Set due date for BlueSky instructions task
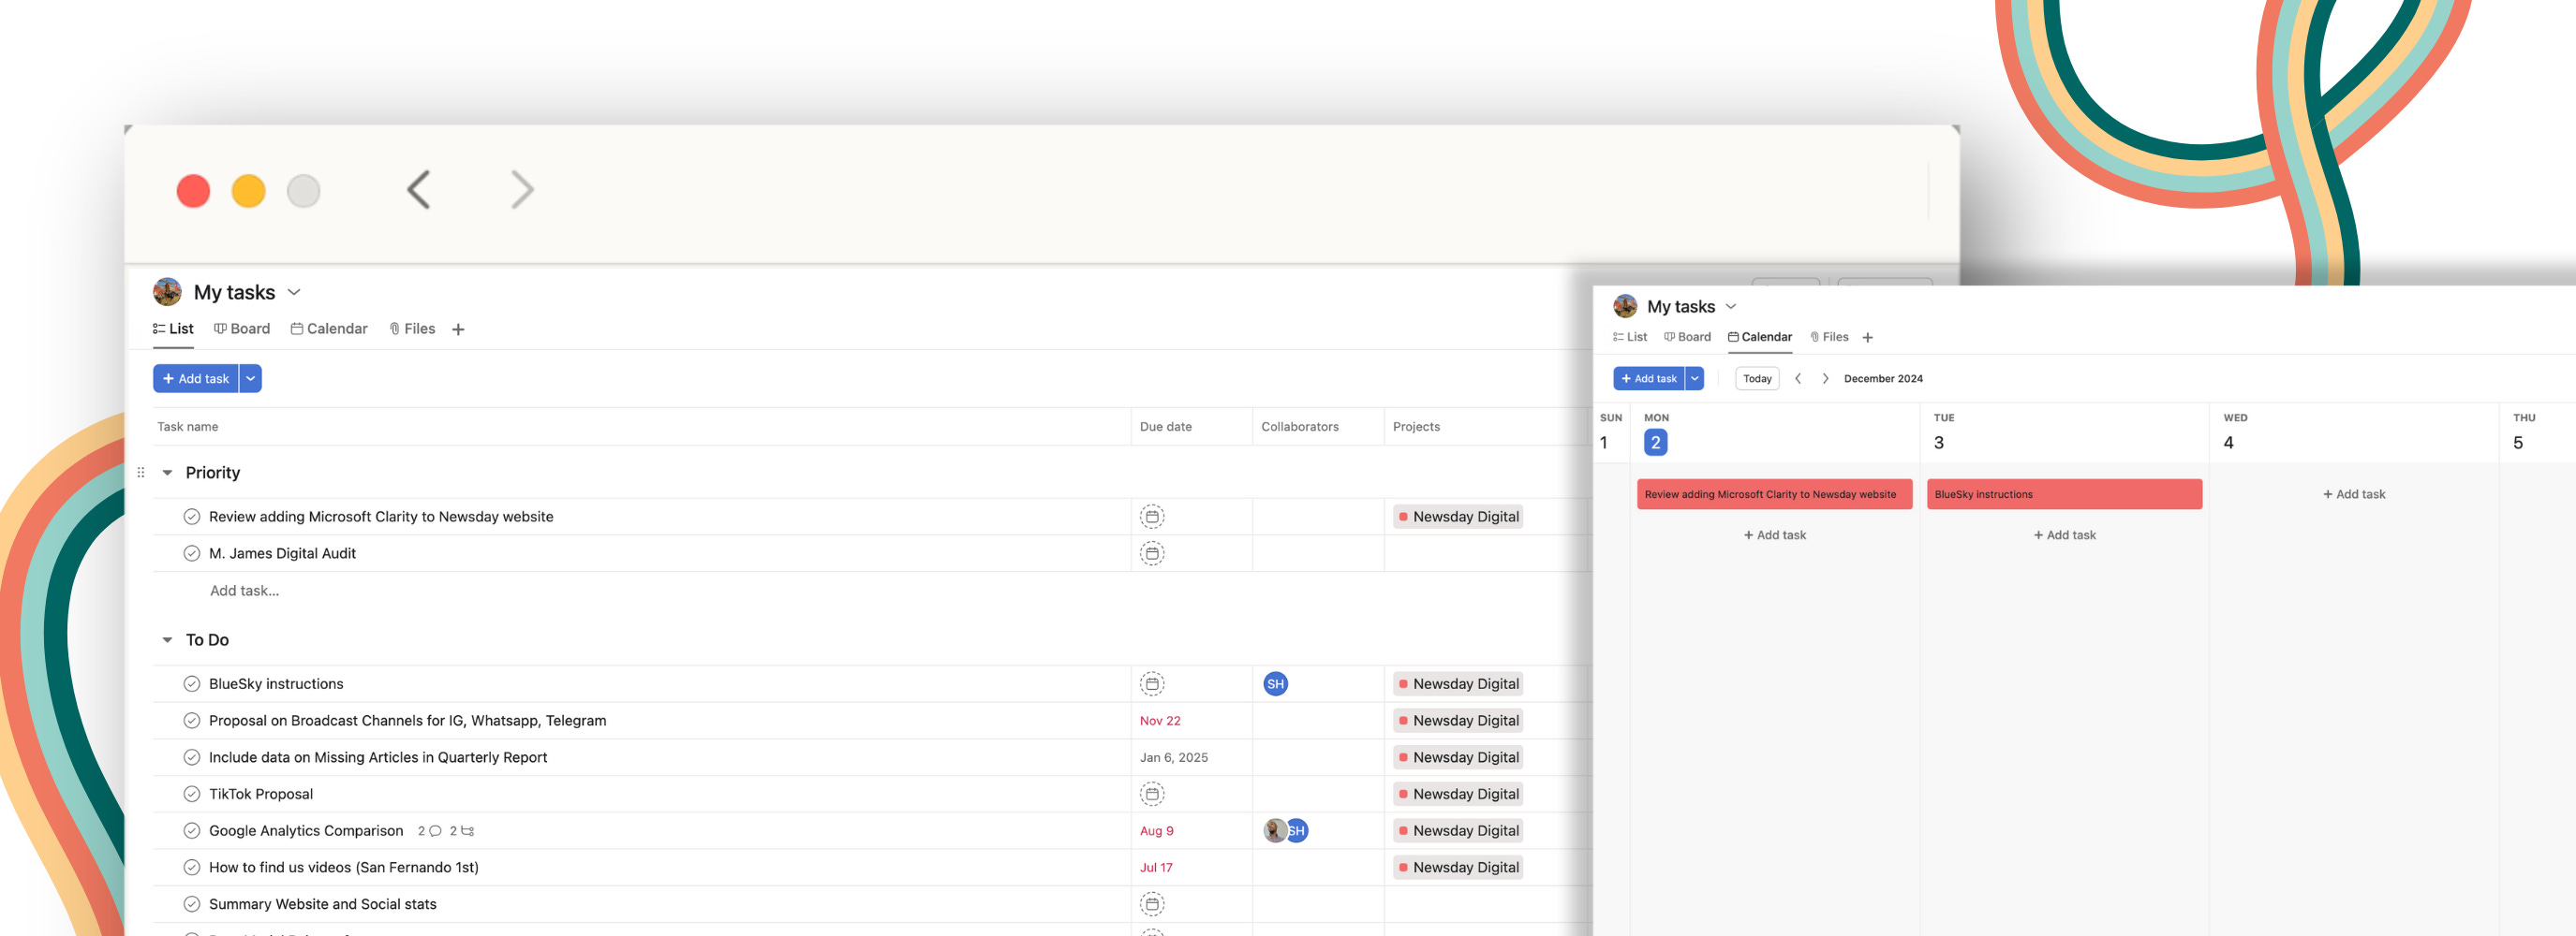 coord(1152,684)
